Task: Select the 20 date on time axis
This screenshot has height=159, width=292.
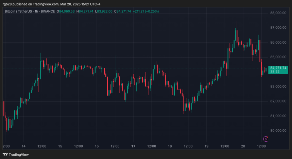Action: click(243, 146)
